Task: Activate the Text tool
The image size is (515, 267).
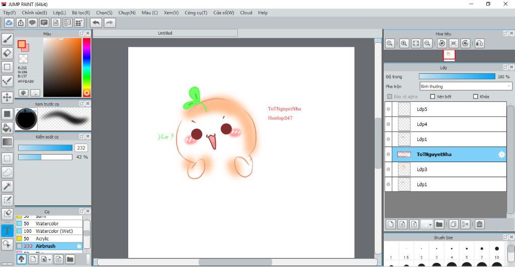Action: pos(7,230)
